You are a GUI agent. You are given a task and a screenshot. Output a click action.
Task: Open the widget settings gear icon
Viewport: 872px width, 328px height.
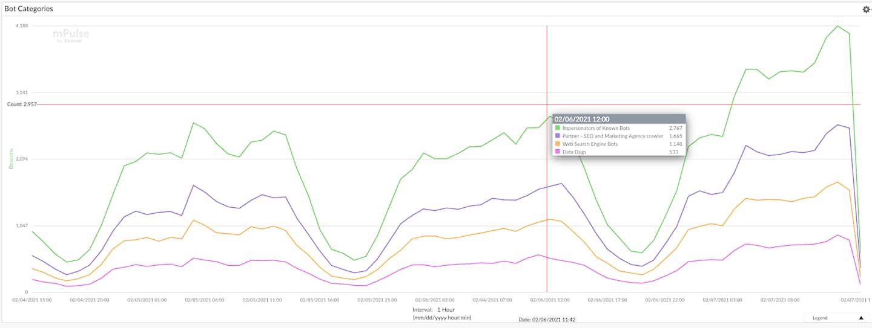[x=866, y=9]
